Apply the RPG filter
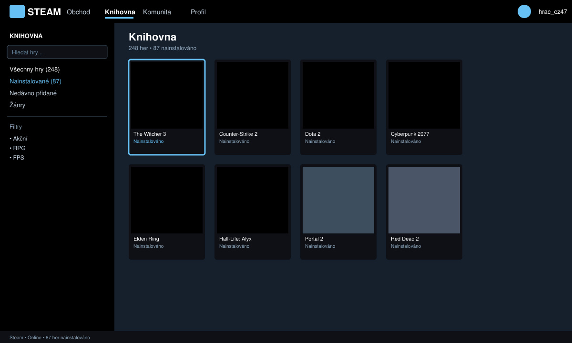Viewport: 572px width, 343px height. (x=18, y=148)
